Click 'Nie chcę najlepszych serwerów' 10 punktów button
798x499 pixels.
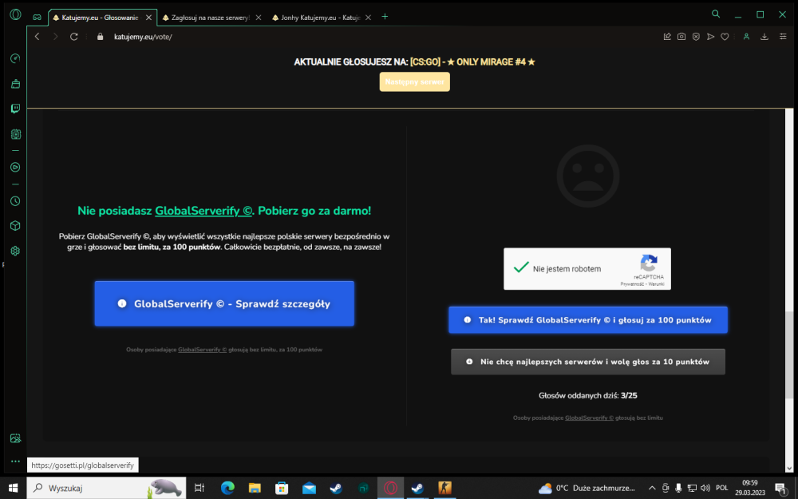588,362
